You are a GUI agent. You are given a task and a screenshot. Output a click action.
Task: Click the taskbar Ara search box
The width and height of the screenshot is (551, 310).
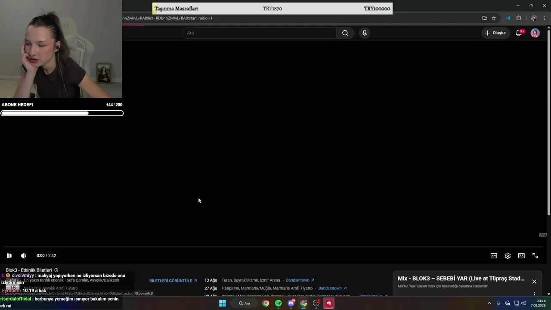(x=244, y=303)
